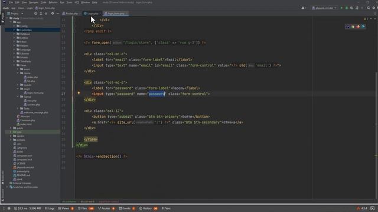Click the yellow intention bulb on line 27
Screen dimensions: 378x212
pyautogui.click(x=79, y=93)
